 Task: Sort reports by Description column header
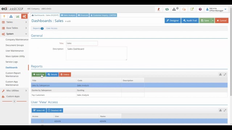click(x=133, y=81)
